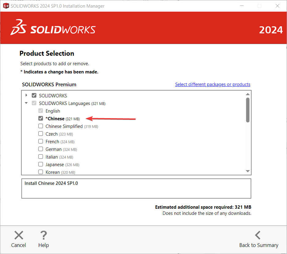Select the Japanese (326 MB) label
The width and height of the screenshot is (287, 254).
pos(62,165)
